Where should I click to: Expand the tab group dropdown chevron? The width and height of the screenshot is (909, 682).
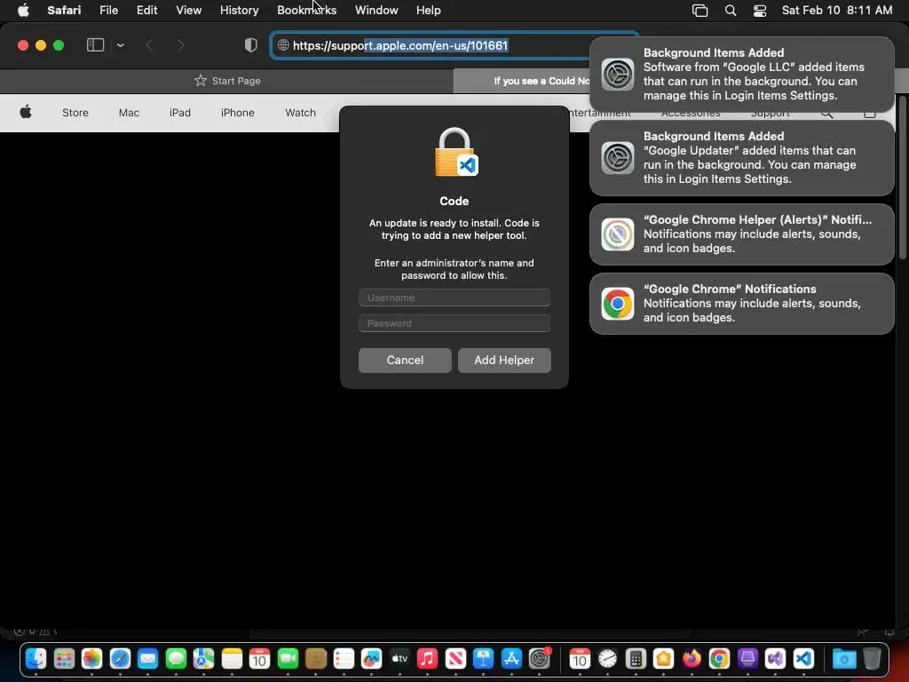click(x=121, y=45)
